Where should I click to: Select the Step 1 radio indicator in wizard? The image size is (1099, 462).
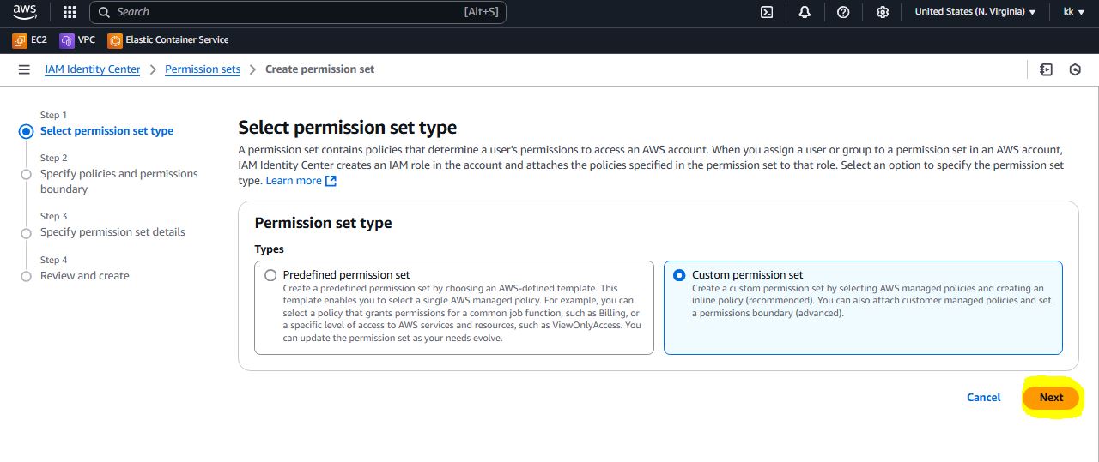(x=26, y=131)
